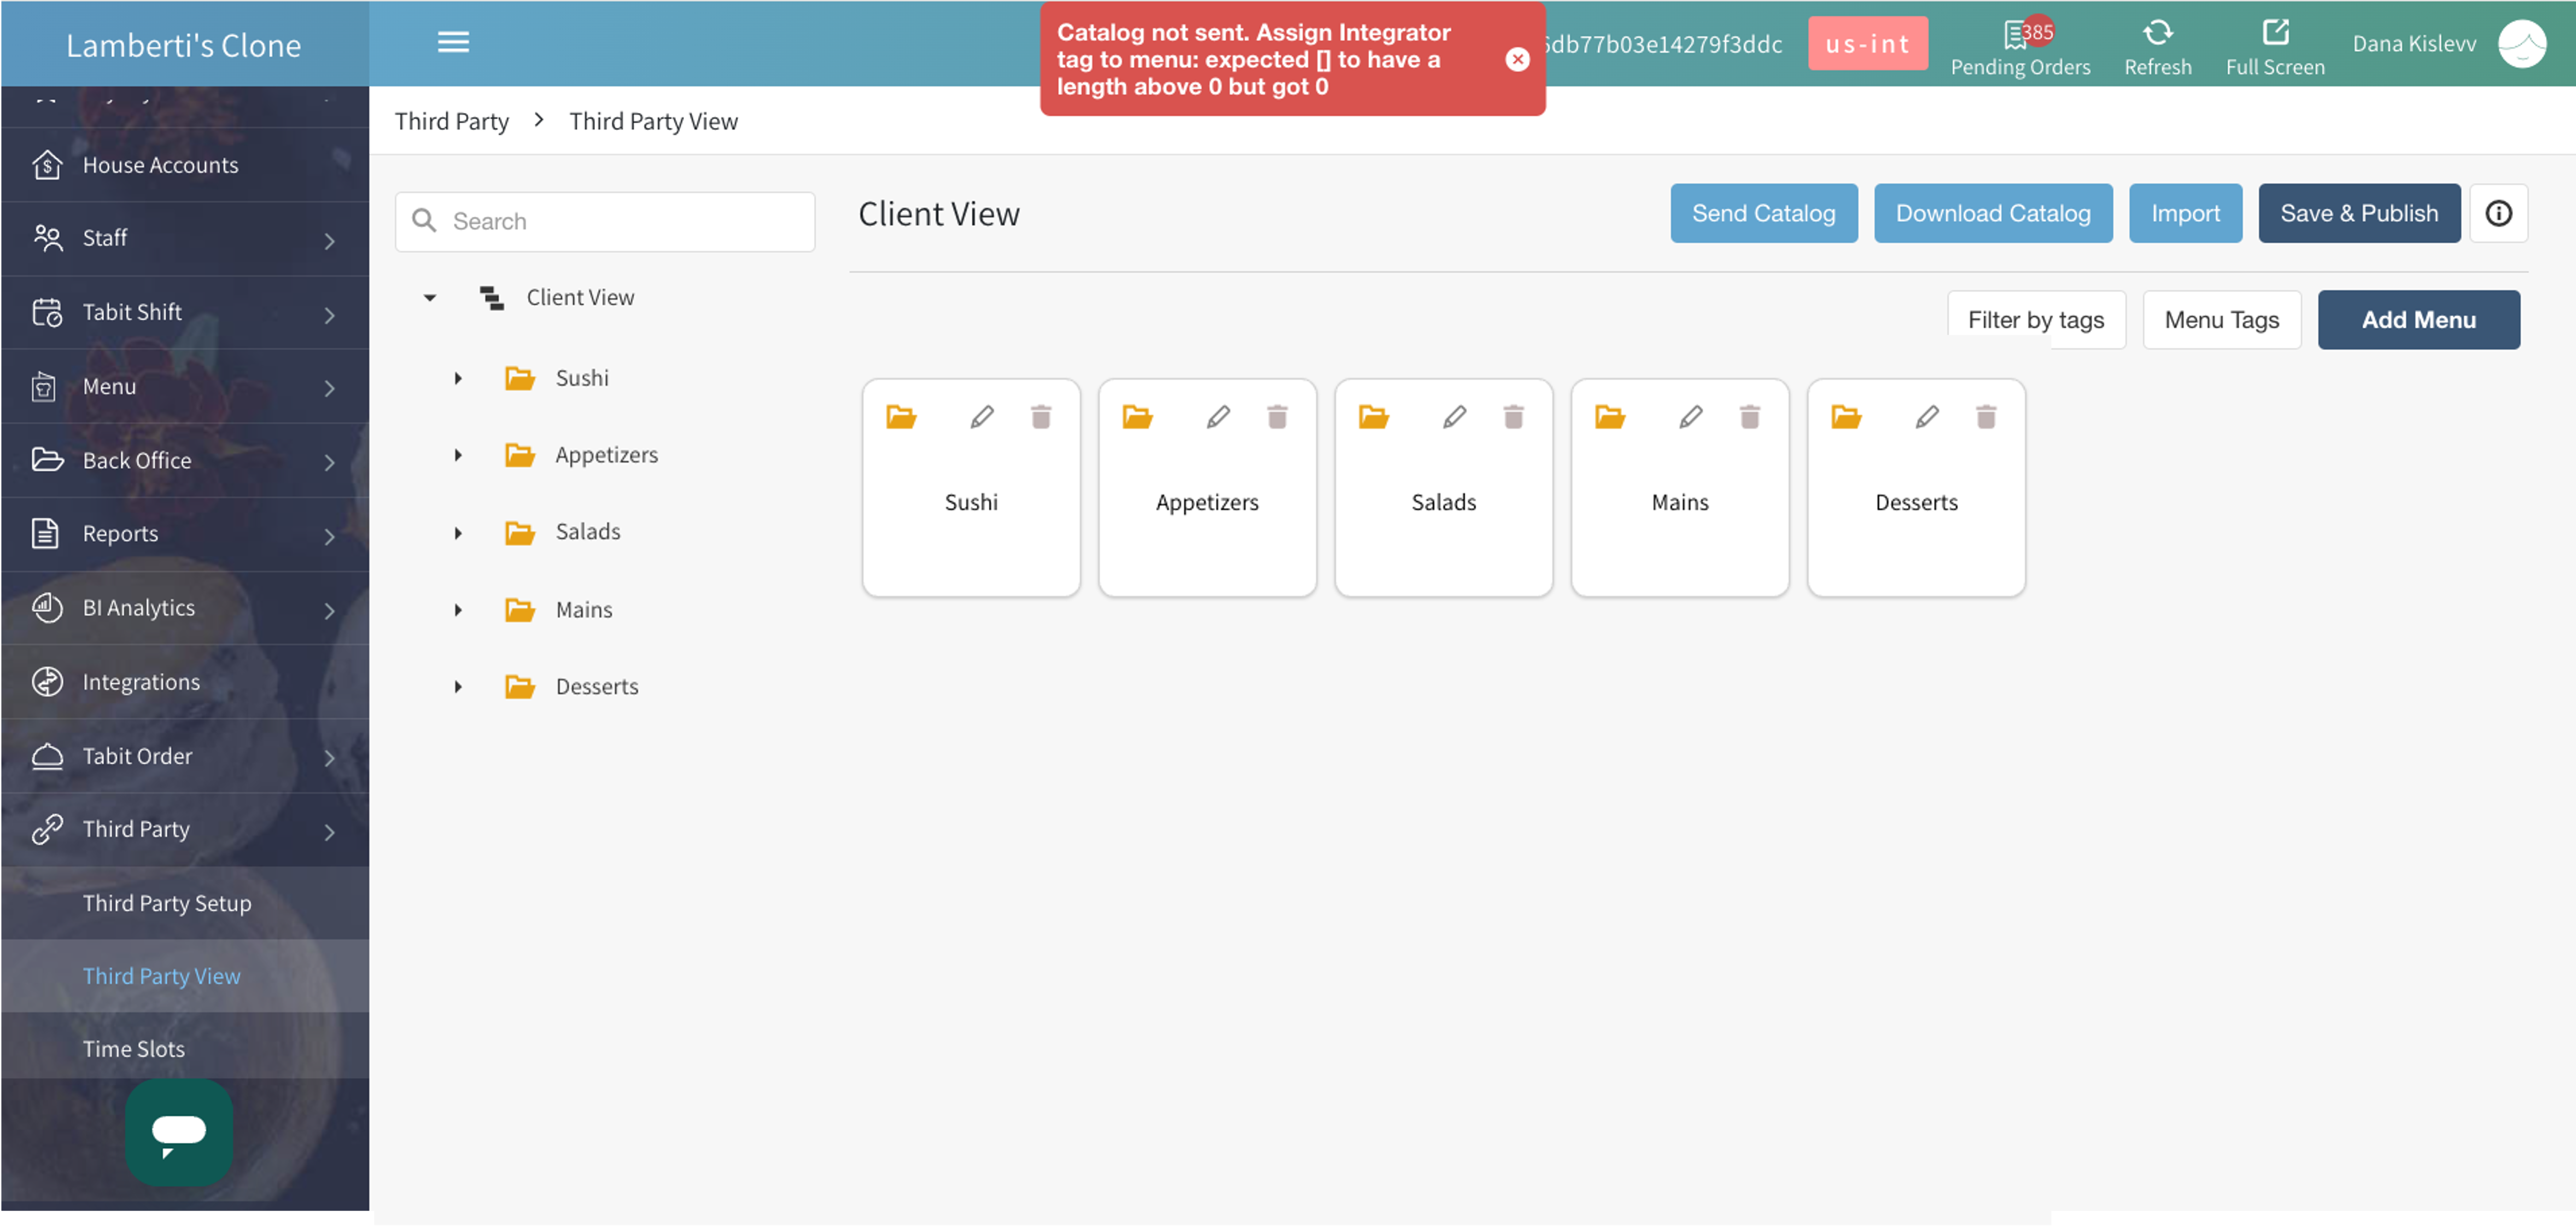Open Third Party Setup submenu item

[x=167, y=903]
